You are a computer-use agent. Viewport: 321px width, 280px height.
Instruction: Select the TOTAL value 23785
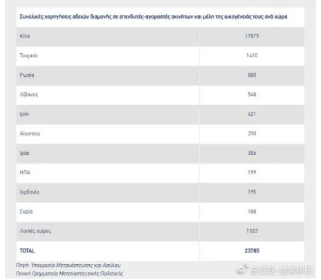[252, 251]
